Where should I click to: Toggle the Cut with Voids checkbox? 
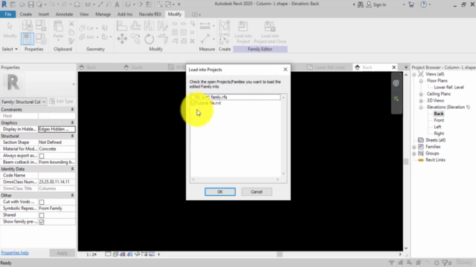tap(42, 202)
